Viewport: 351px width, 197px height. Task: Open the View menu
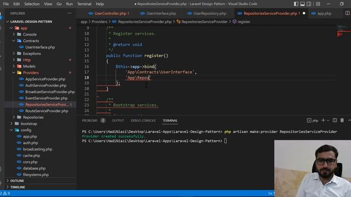click(48, 4)
